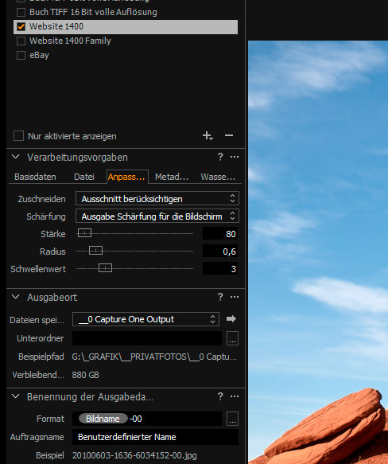The width and height of the screenshot is (388, 464).
Task: Select the Anpassungen tab
Action: click(127, 177)
